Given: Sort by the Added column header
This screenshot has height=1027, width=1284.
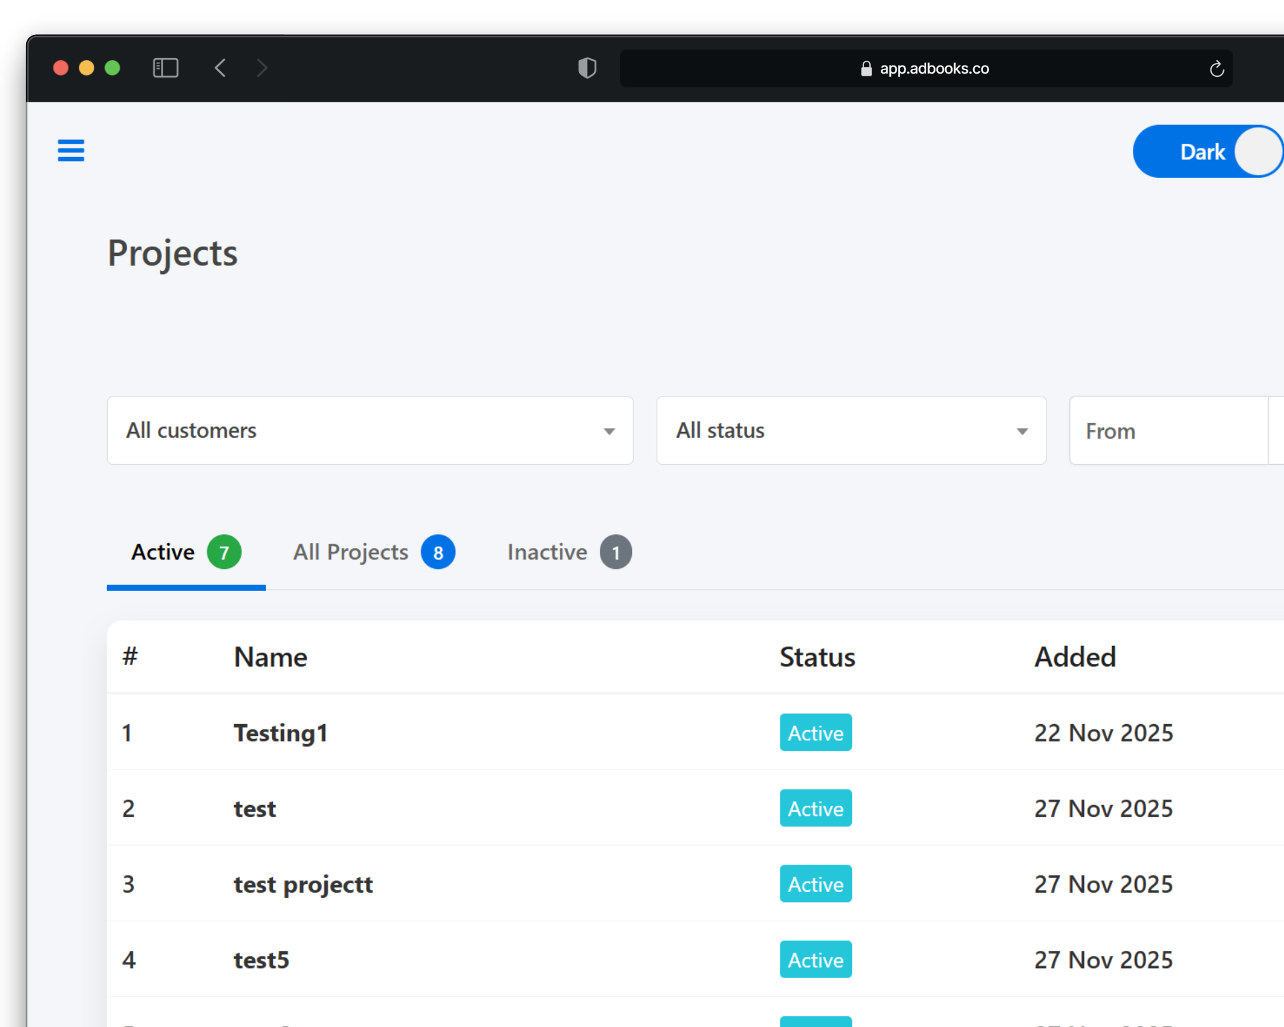Looking at the screenshot, I should tap(1075, 657).
